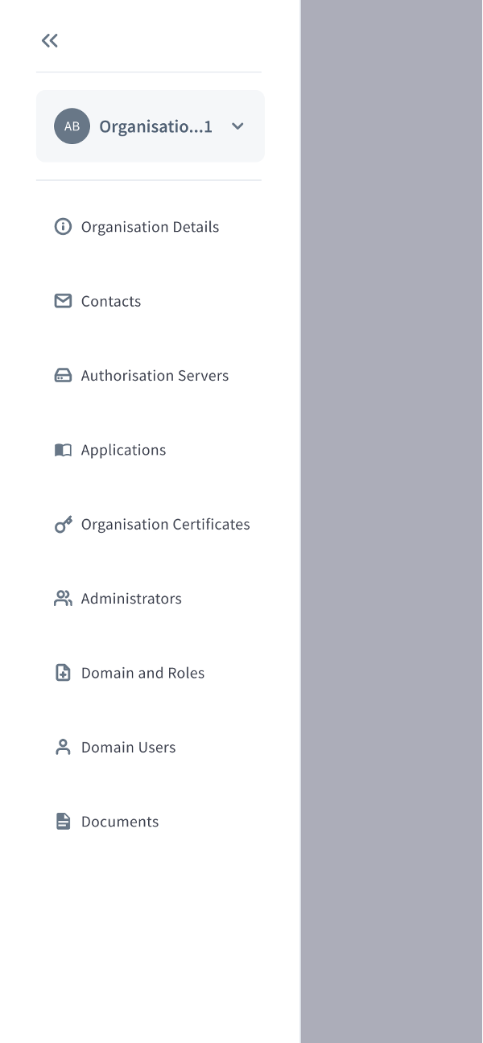
Task: Click the server icon for Authorisation Servers
Action: click(x=63, y=376)
